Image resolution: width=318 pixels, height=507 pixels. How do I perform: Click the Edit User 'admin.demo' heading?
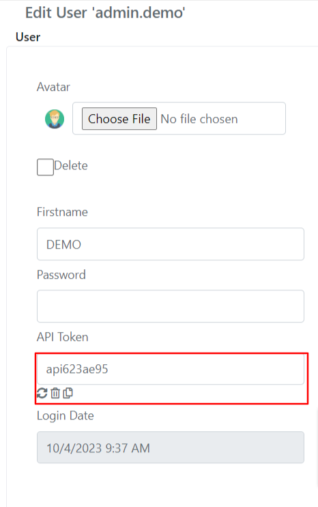click(105, 13)
